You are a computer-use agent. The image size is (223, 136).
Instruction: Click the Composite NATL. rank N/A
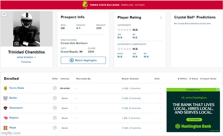pyautogui.click(x=120, y=57)
